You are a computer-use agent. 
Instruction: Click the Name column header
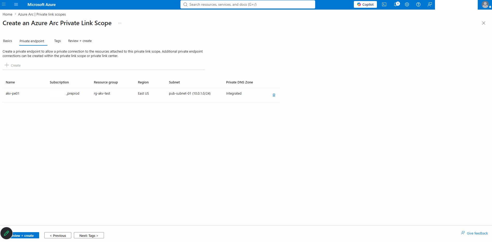coord(10,82)
